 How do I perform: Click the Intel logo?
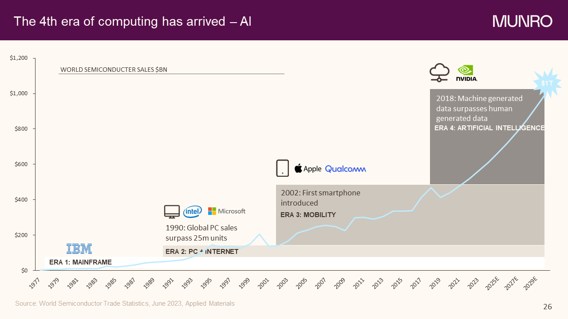(193, 212)
